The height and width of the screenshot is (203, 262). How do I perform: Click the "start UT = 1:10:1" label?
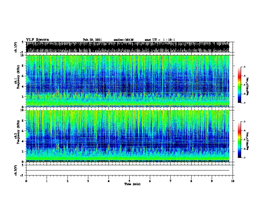click(160, 40)
